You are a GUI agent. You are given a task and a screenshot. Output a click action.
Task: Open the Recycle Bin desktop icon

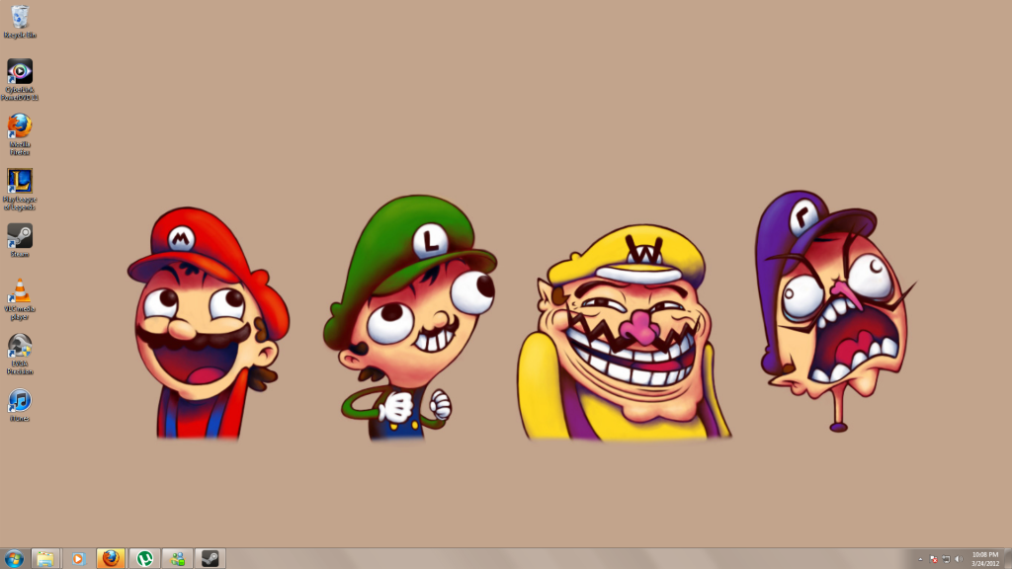click(20, 22)
